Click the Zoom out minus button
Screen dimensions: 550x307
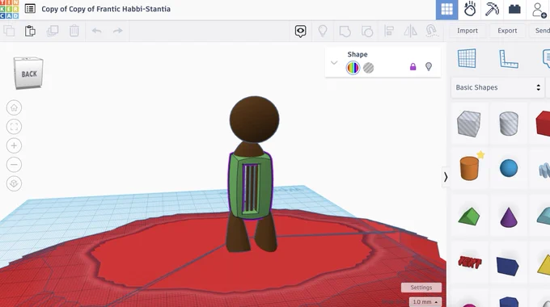click(14, 164)
